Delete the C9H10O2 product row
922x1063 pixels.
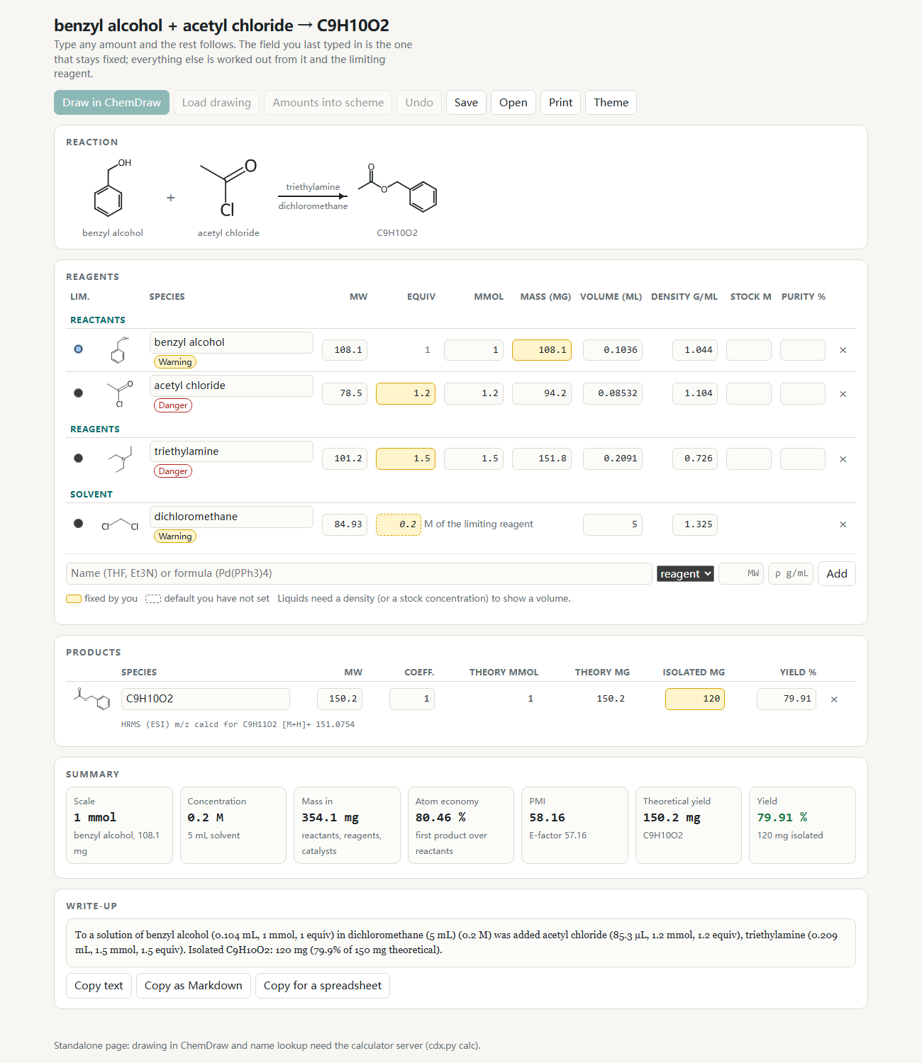coord(834,699)
